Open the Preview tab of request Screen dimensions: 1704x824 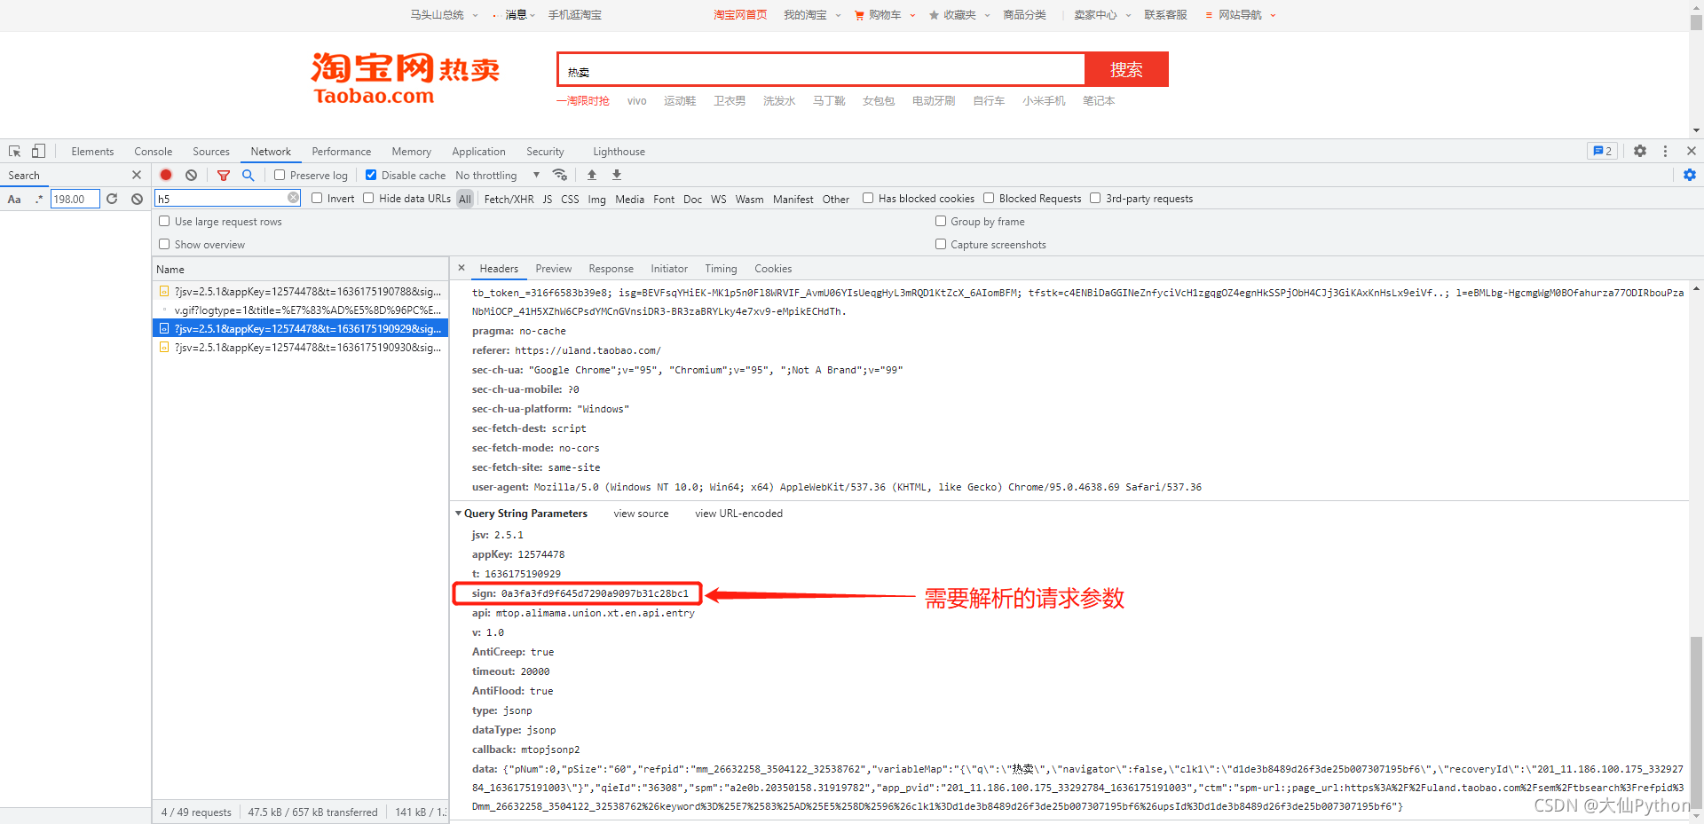[553, 269]
